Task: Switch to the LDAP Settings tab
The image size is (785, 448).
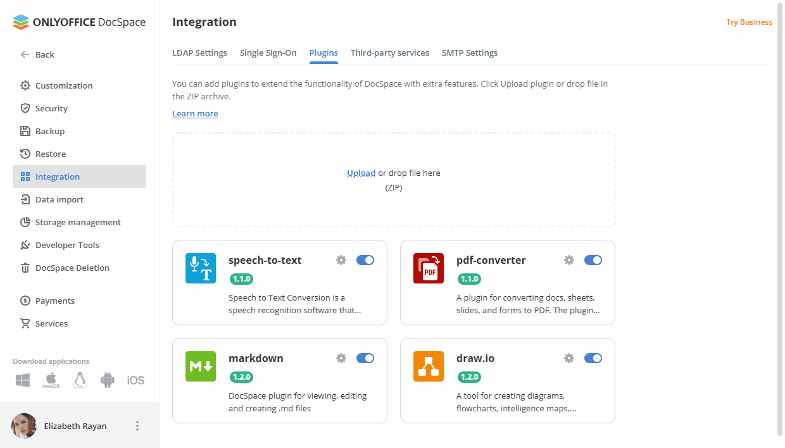Action: [199, 53]
